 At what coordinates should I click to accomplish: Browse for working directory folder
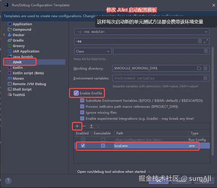coord(199,68)
